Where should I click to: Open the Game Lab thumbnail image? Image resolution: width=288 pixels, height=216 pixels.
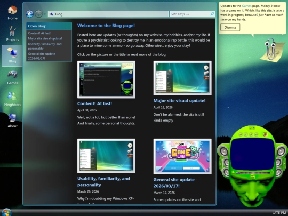(182, 156)
